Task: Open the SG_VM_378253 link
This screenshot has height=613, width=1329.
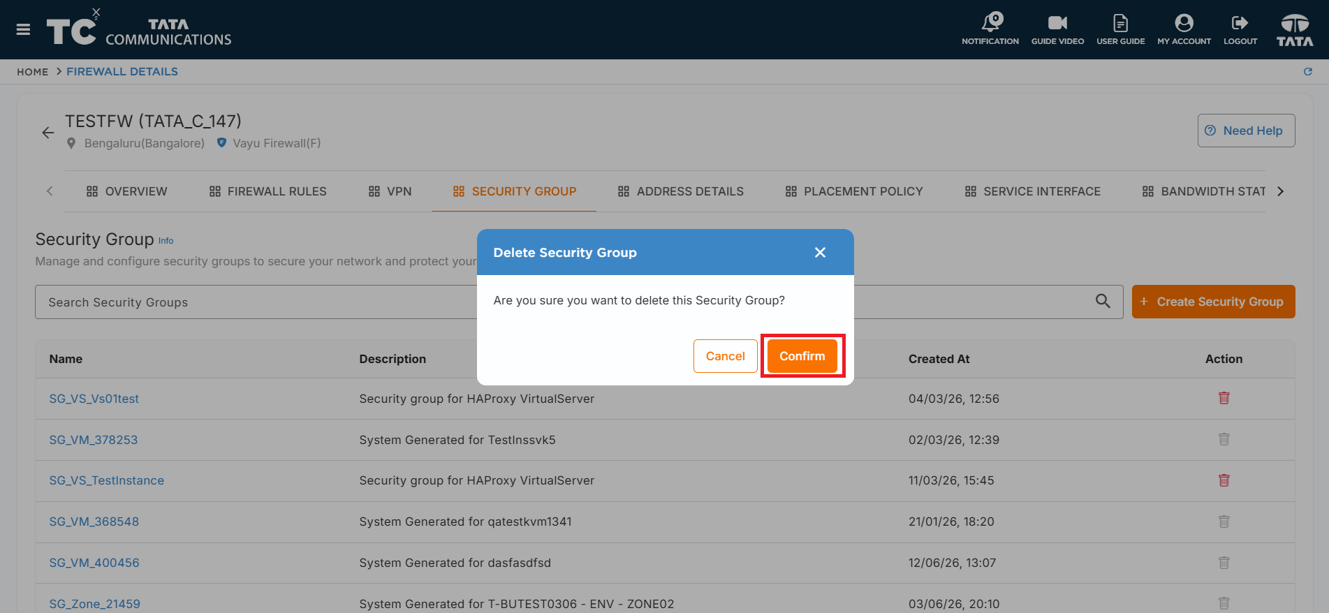Action: pyautogui.click(x=93, y=440)
